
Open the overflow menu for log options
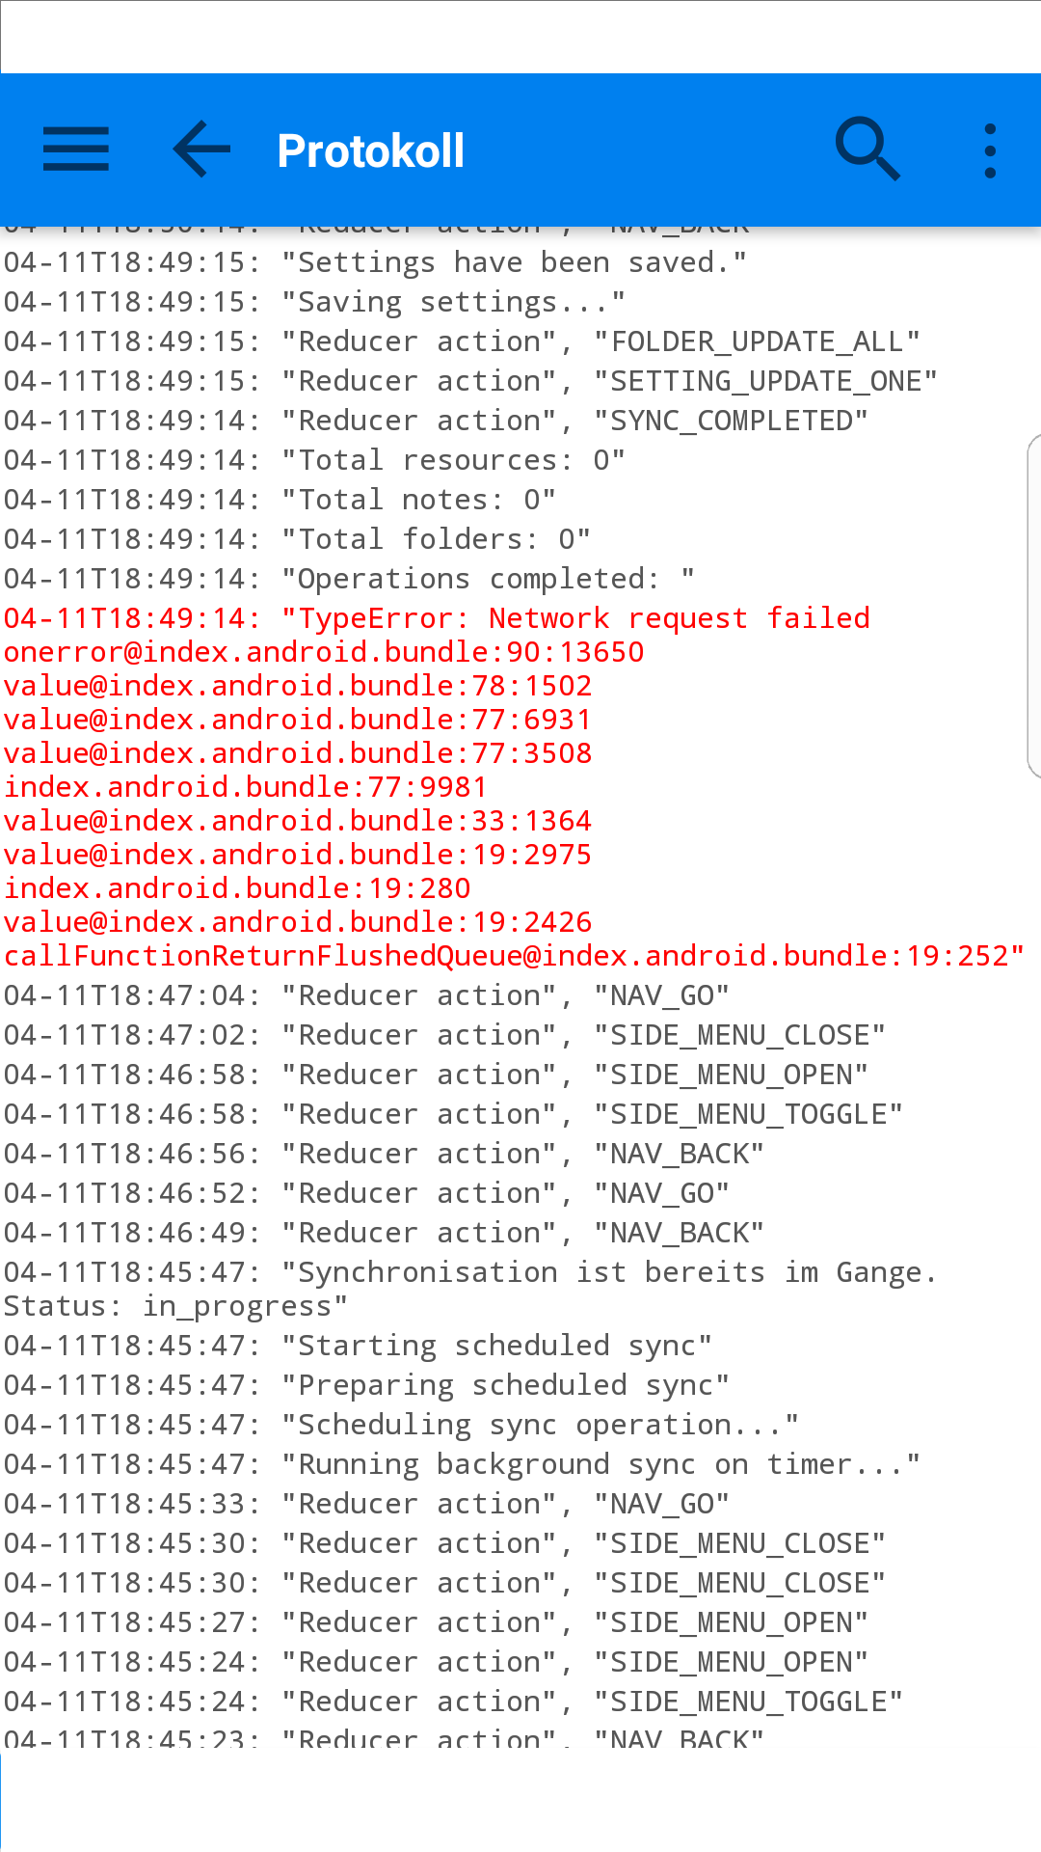point(989,150)
